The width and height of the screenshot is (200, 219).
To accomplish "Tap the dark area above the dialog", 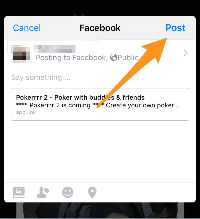I will (x=100, y=8).
